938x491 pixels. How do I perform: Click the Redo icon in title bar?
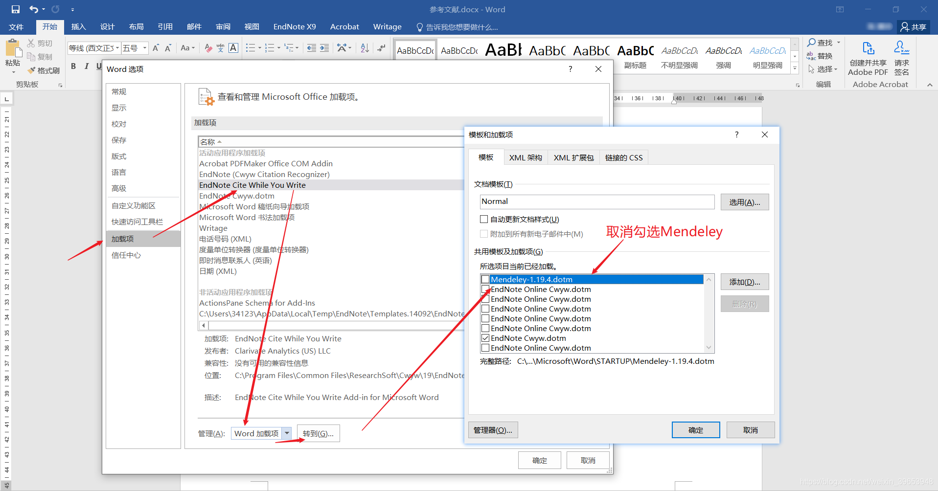click(55, 9)
